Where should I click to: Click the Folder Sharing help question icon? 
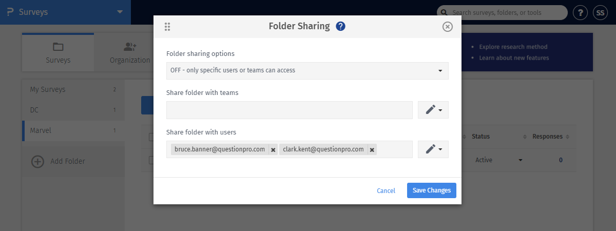click(340, 26)
